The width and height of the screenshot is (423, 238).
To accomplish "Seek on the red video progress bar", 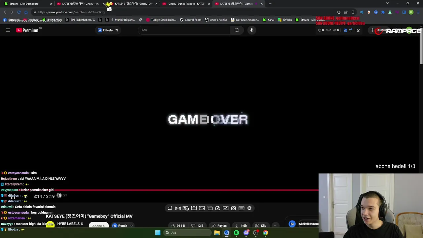I will 159,190.
